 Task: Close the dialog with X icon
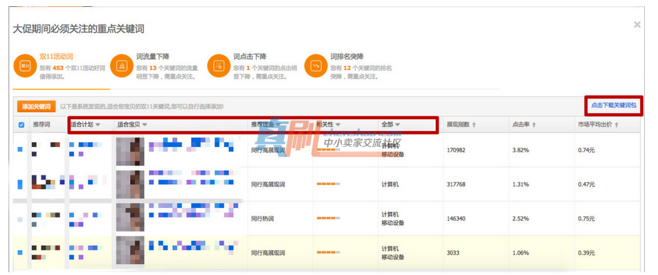(637, 25)
